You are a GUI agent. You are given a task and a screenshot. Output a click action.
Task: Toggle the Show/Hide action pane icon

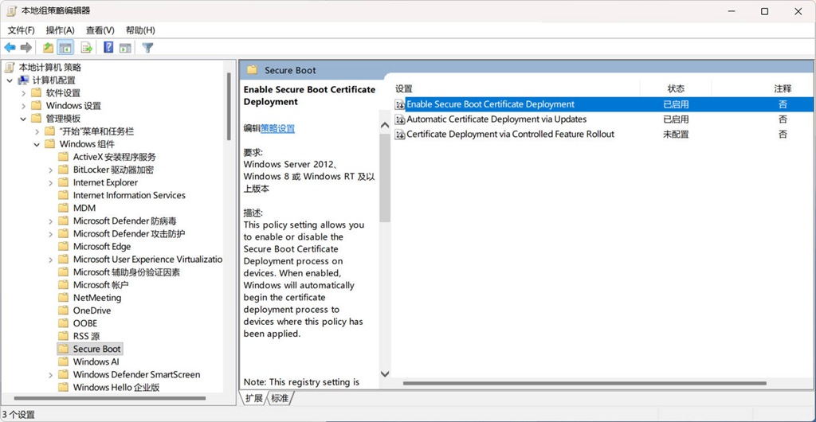[x=125, y=48]
